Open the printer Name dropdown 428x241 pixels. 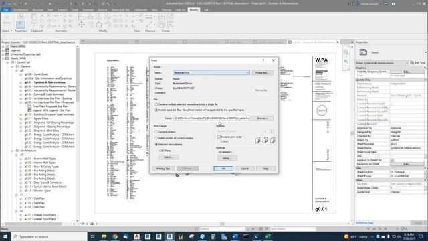point(247,73)
